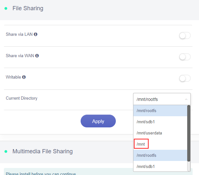Pick /mnt/userdata from the directory list

click(160, 133)
